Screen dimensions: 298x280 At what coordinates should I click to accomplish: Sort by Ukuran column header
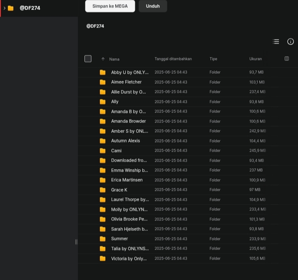256,59
